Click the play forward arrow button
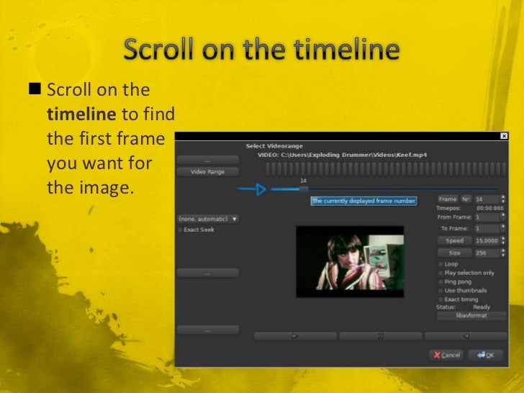 [295, 336]
